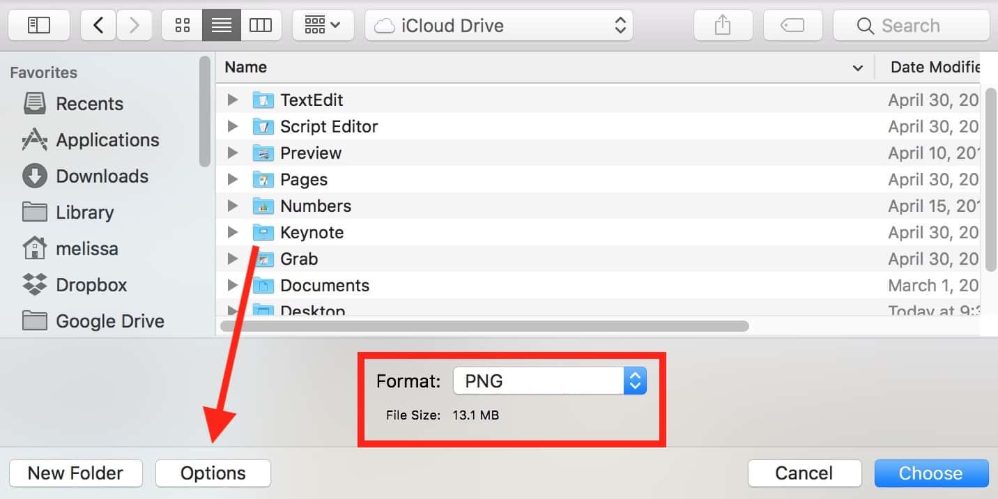This screenshot has height=499, width=998.
Task: Switch to icon grid view
Action: tap(183, 26)
